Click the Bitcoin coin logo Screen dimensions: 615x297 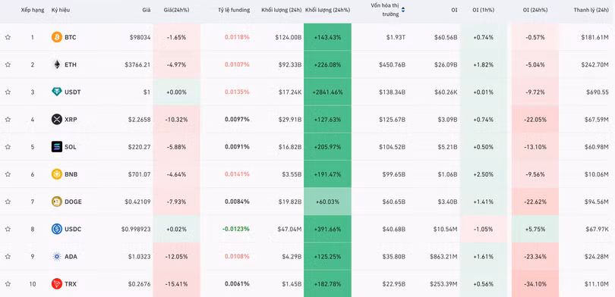tap(57, 37)
